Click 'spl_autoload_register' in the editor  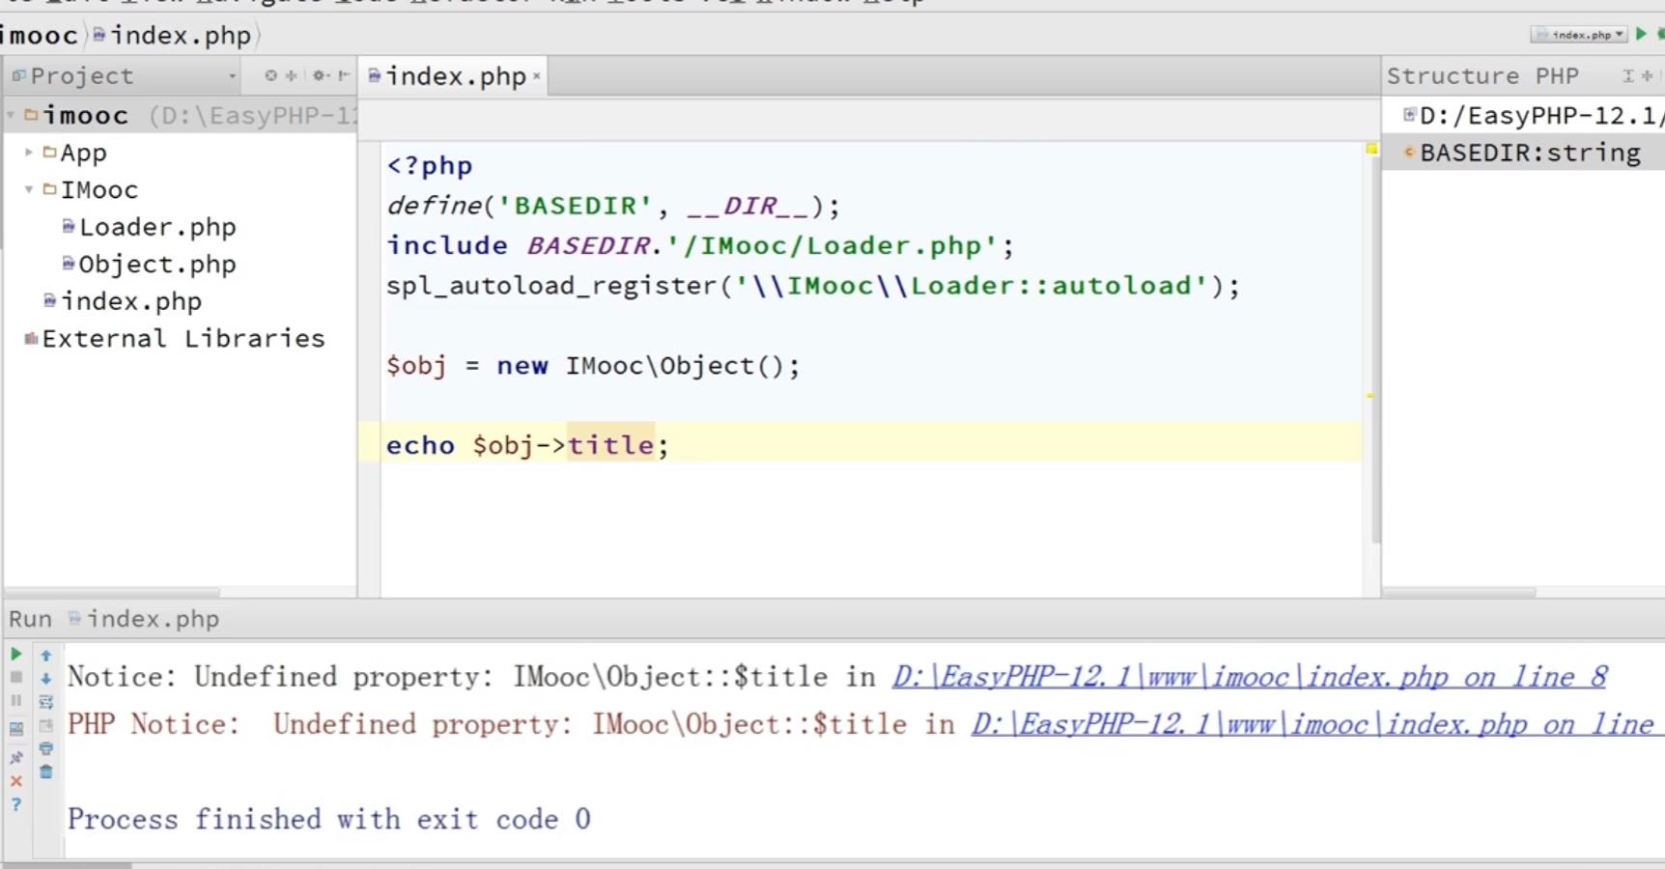(x=551, y=286)
